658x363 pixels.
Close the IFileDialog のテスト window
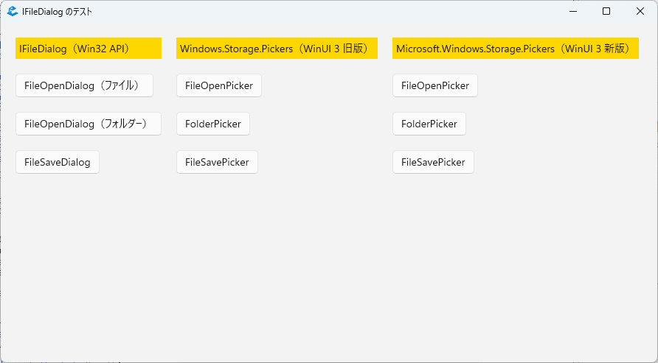(x=640, y=11)
